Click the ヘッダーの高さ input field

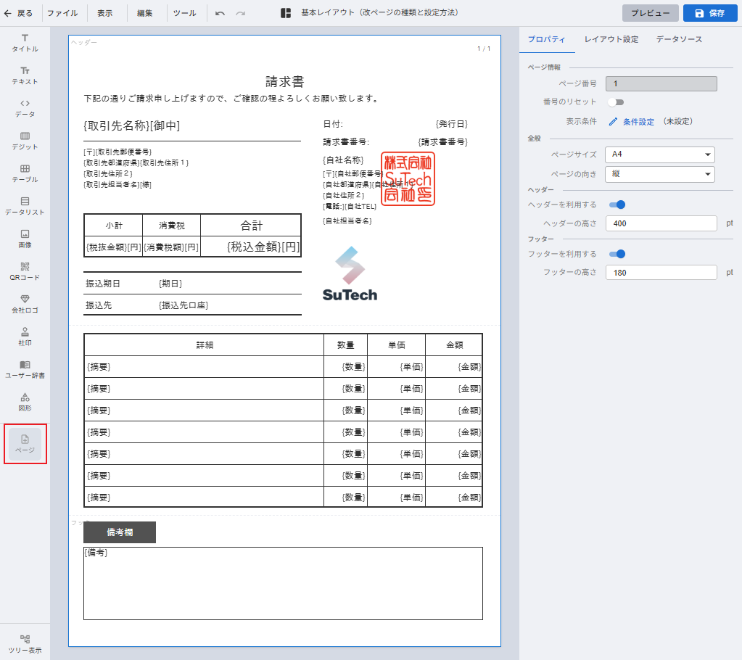pyautogui.click(x=660, y=223)
